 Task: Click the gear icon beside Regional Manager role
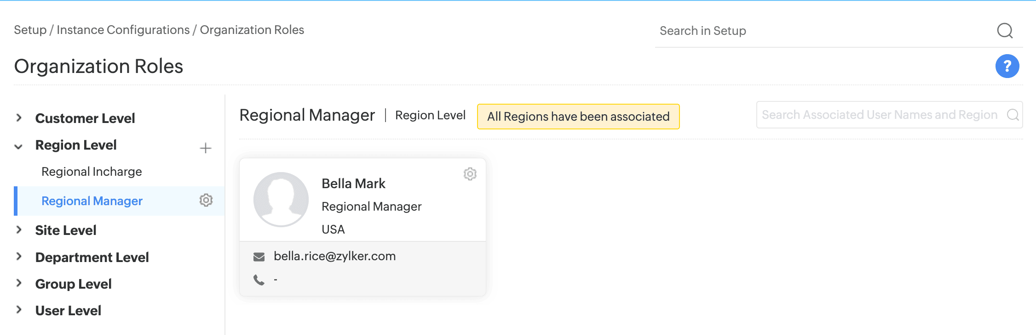[x=206, y=200]
